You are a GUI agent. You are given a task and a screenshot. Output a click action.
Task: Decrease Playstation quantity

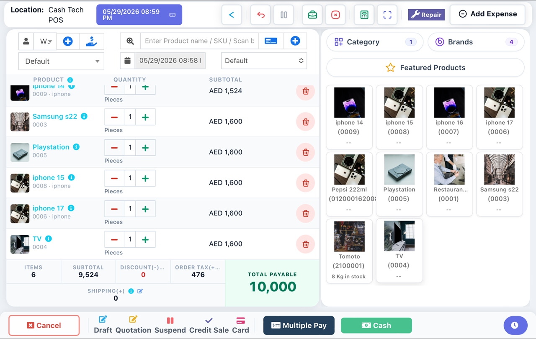[x=114, y=148]
